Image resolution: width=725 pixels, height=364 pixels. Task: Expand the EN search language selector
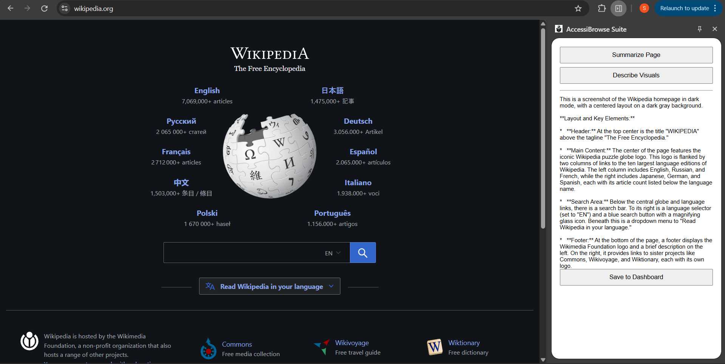333,253
